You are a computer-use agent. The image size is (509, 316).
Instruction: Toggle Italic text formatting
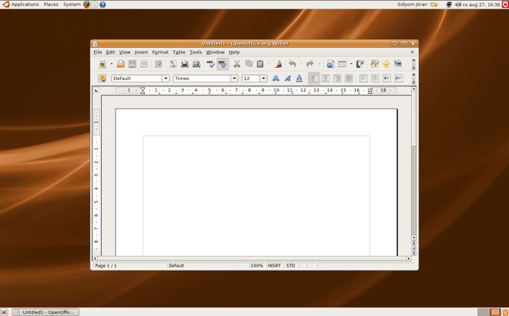coord(288,78)
